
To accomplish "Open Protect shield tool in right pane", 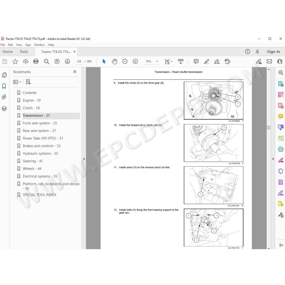I will (x=281, y=171).
